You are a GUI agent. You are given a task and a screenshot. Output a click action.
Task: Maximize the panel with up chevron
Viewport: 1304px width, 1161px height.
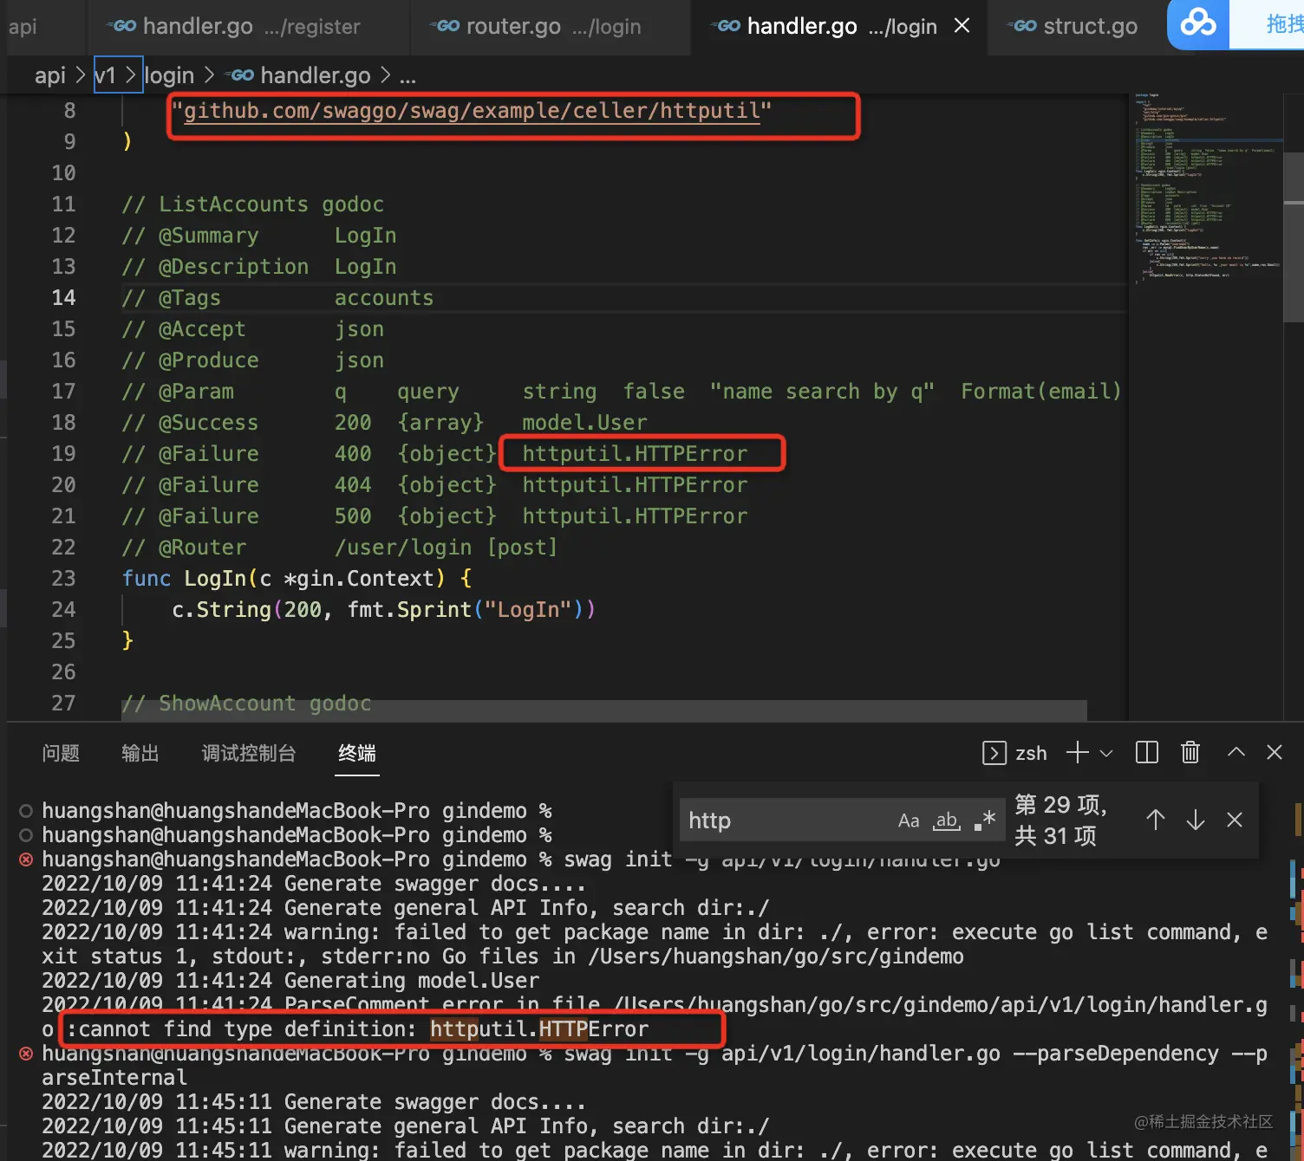(x=1236, y=753)
